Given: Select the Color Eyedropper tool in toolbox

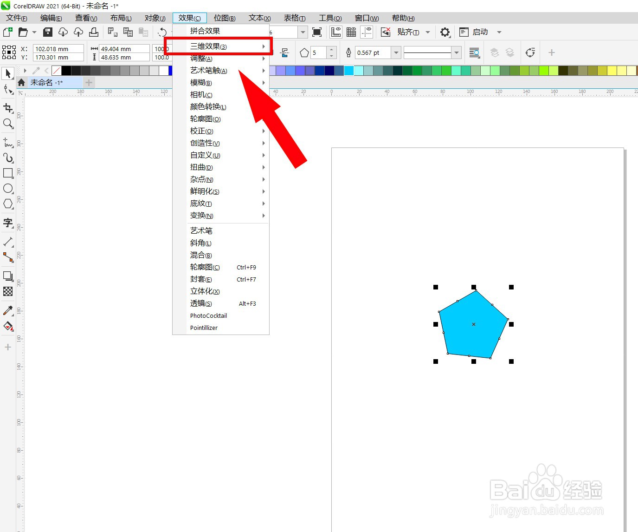Looking at the screenshot, I should point(8,310).
